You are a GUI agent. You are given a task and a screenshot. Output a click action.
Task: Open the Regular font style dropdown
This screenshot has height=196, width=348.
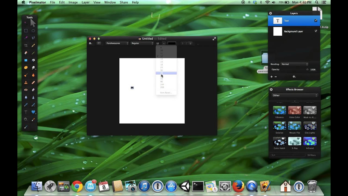pos(142,43)
